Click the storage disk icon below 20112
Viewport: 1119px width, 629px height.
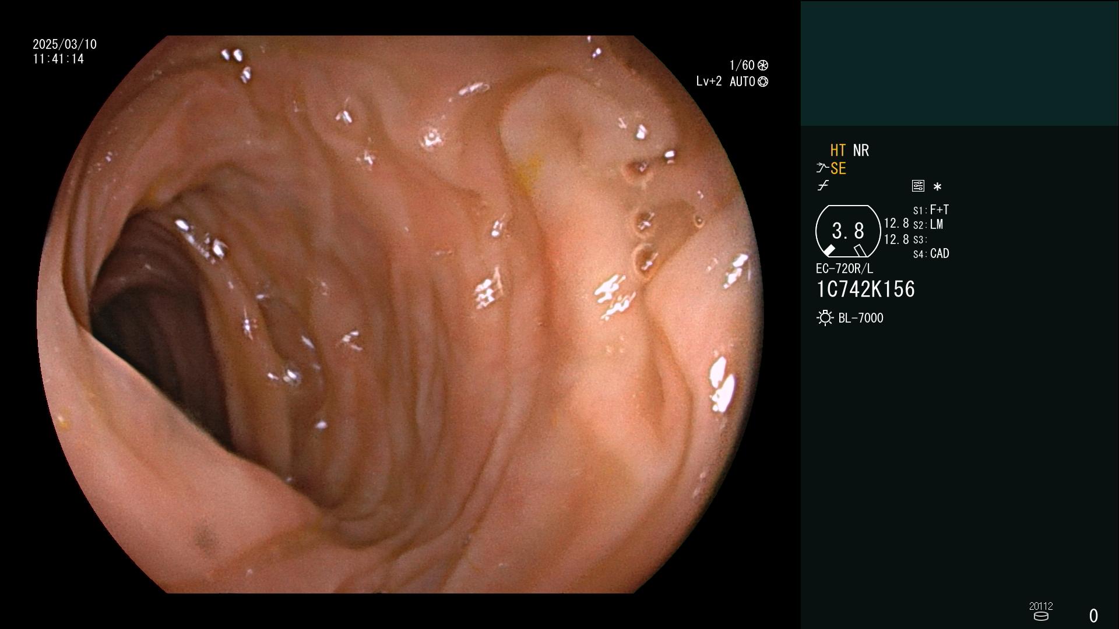tap(1041, 616)
